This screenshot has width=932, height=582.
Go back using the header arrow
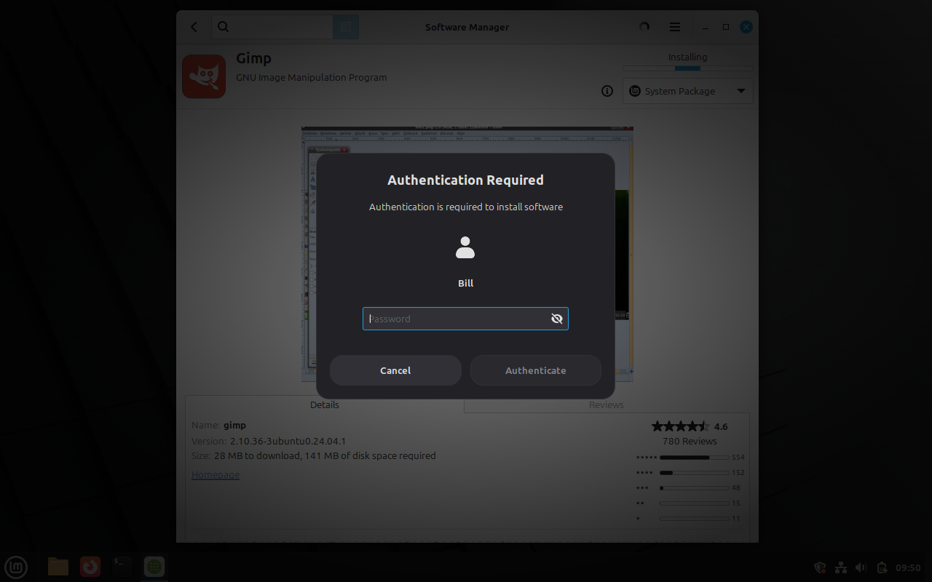194,27
